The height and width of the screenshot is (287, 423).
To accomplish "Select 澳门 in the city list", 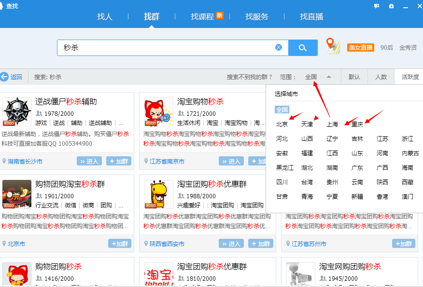I will [408, 197].
